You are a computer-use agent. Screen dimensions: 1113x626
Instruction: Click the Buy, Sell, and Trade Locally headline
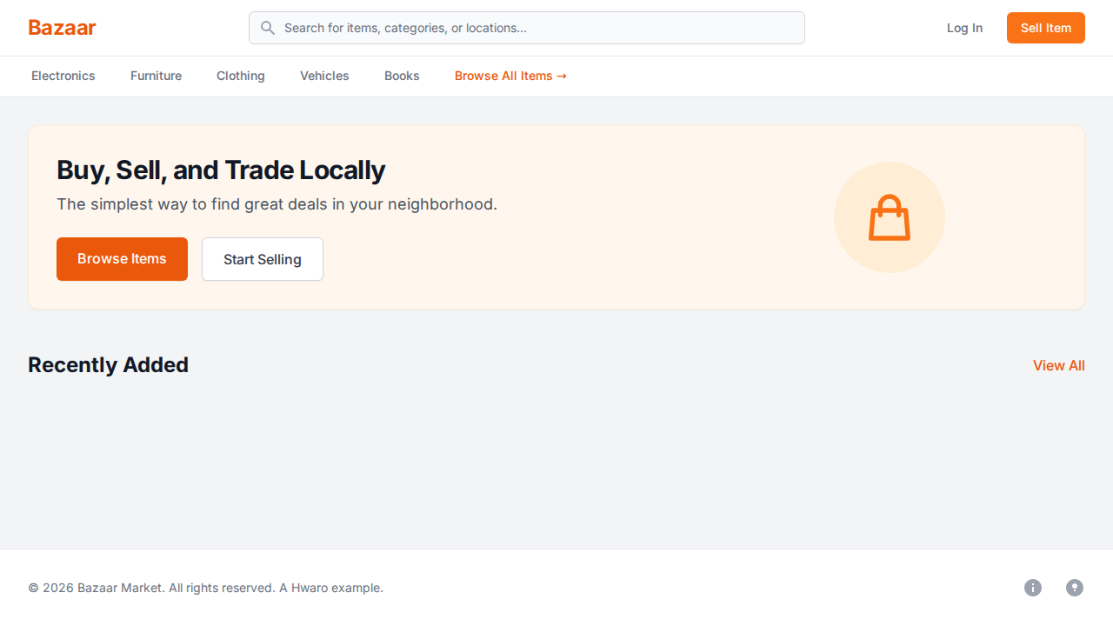pos(221,170)
